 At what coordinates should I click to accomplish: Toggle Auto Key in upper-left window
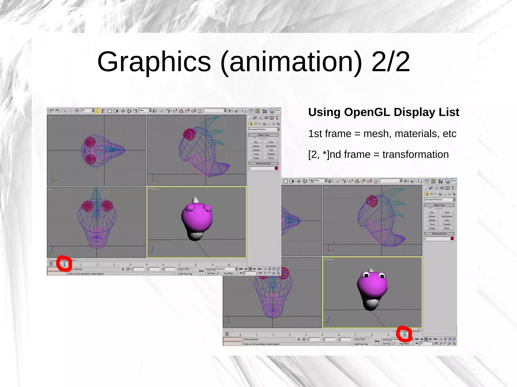click(x=211, y=269)
